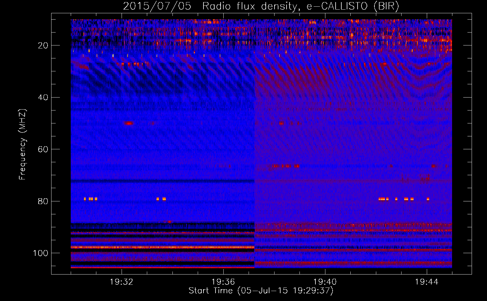Click the "19:44" time tick label

coord(427,282)
